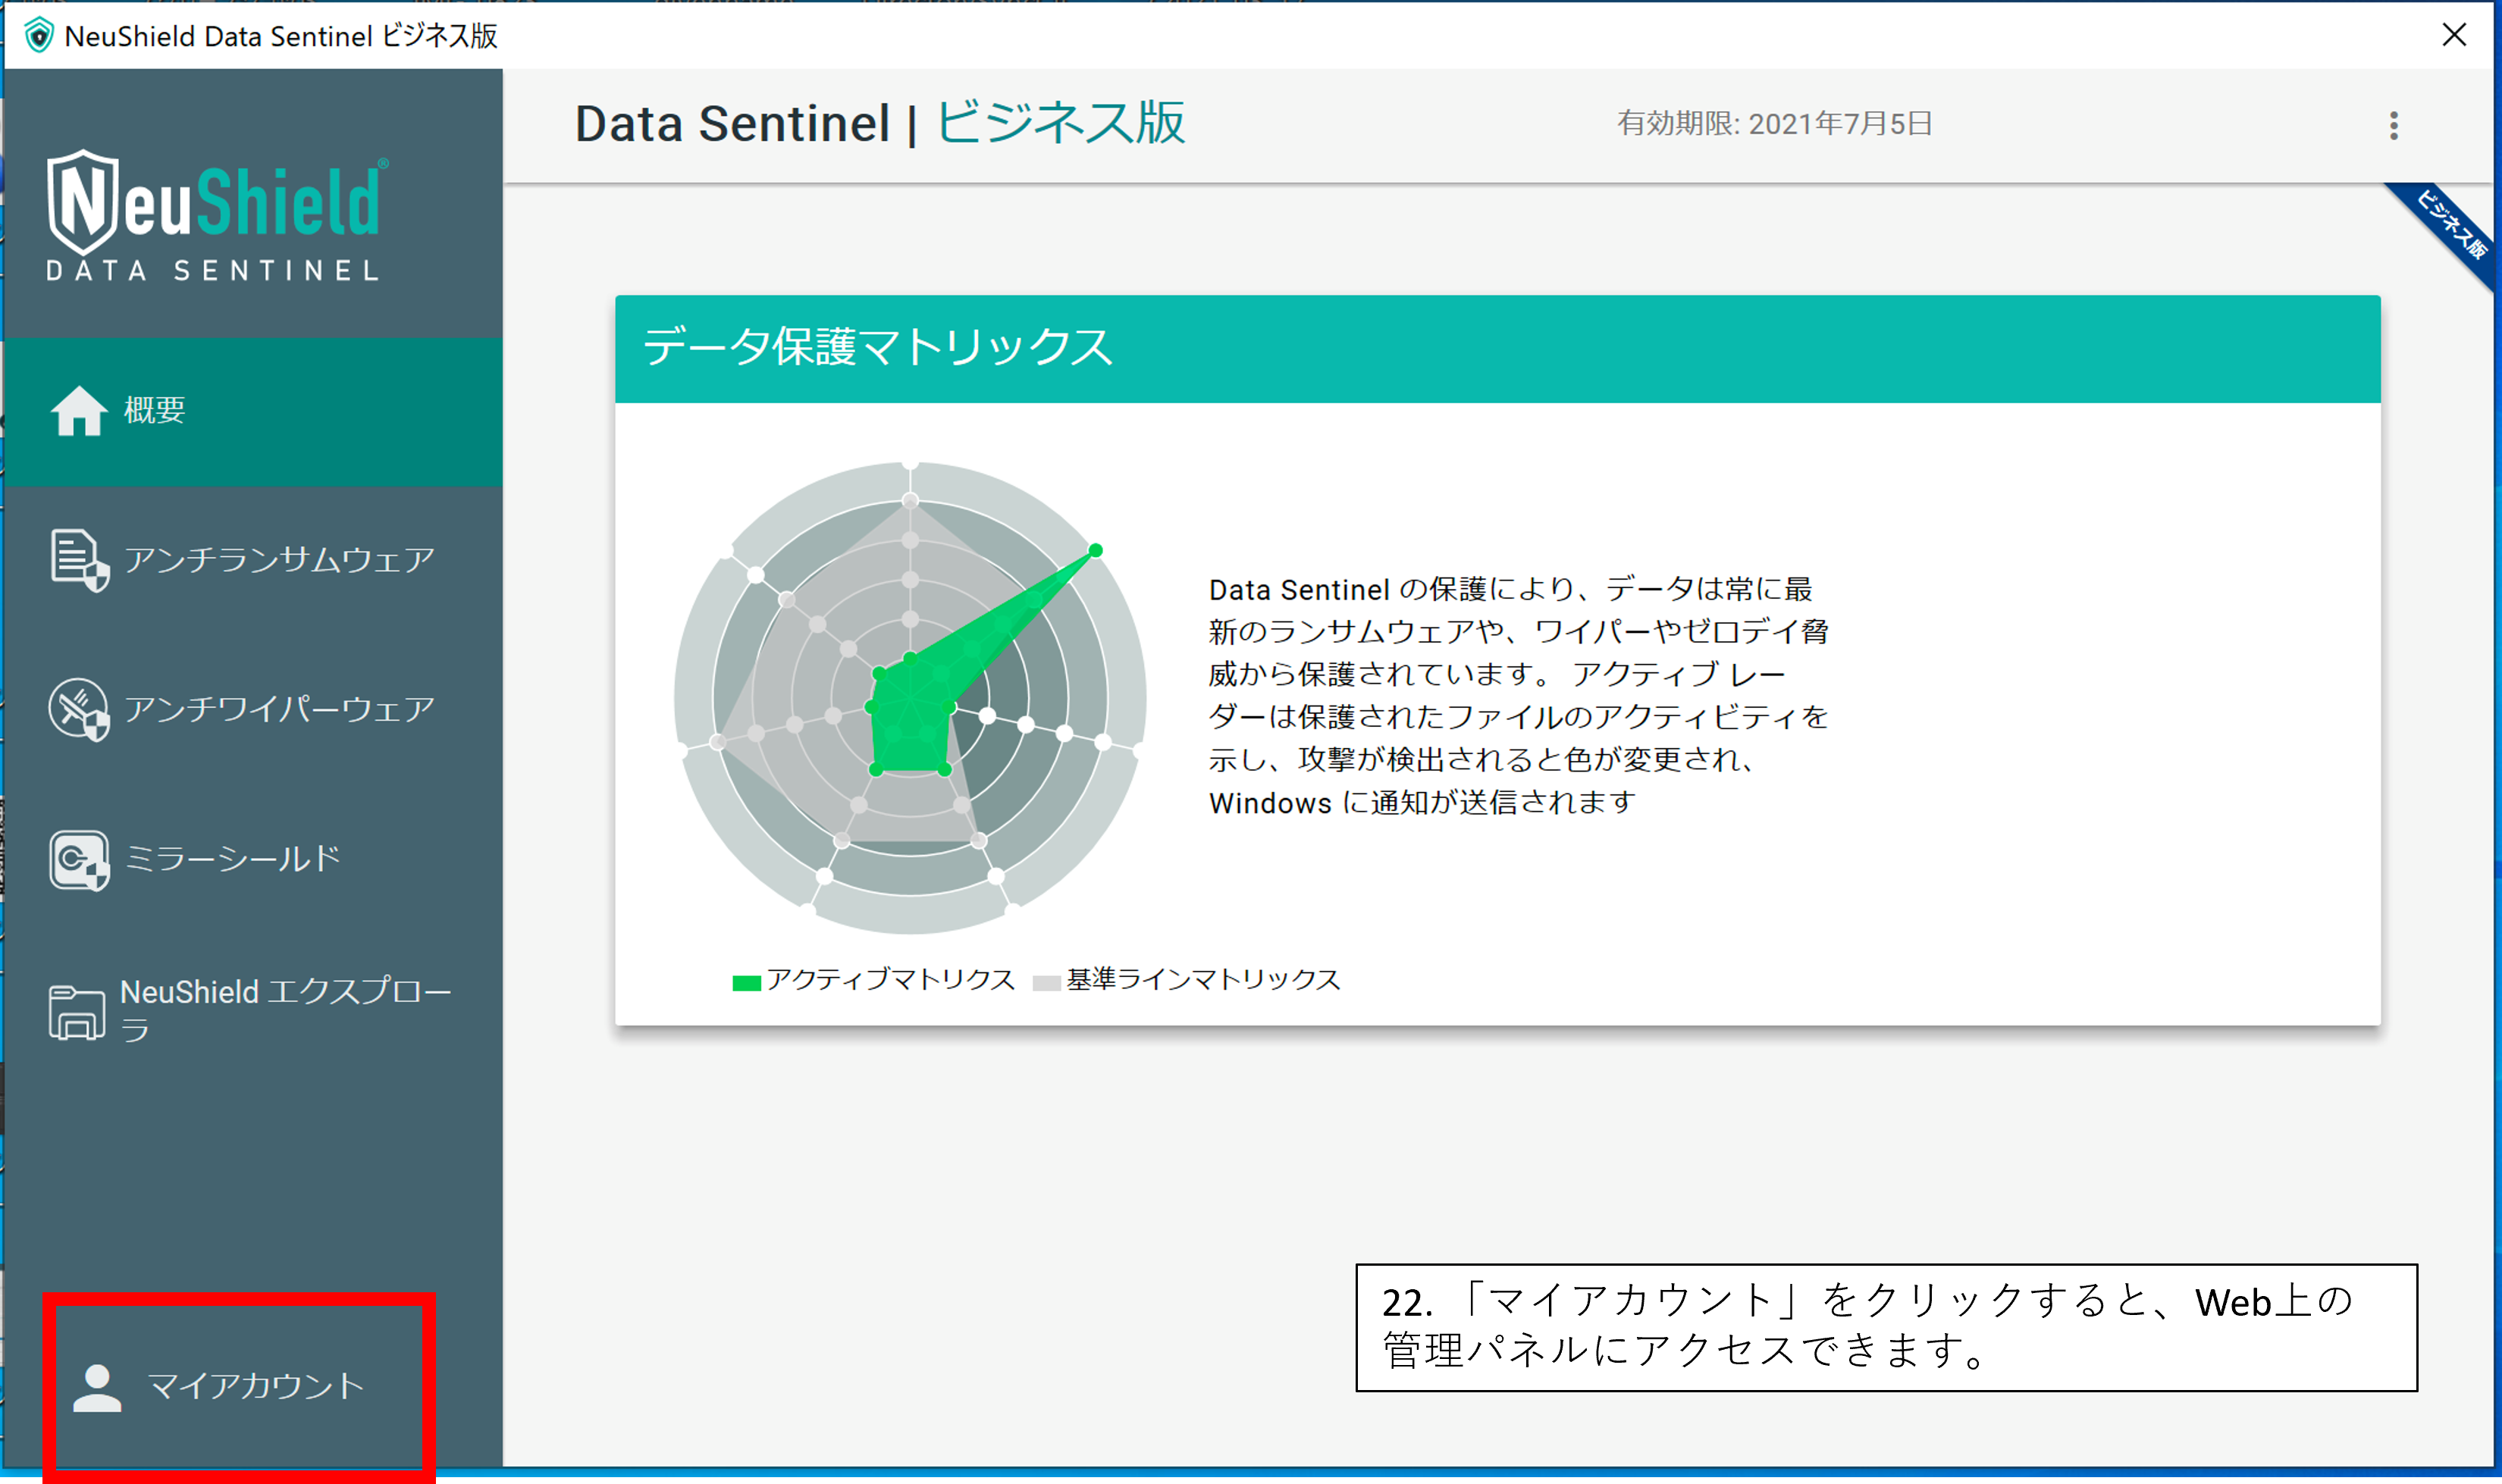2502x1484 pixels.
Task: Go to ミラーシールド section
Action: point(232,859)
